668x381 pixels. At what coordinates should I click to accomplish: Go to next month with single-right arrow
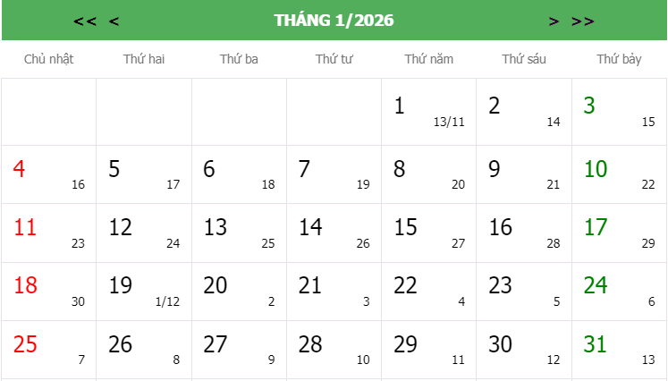point(554,21)
